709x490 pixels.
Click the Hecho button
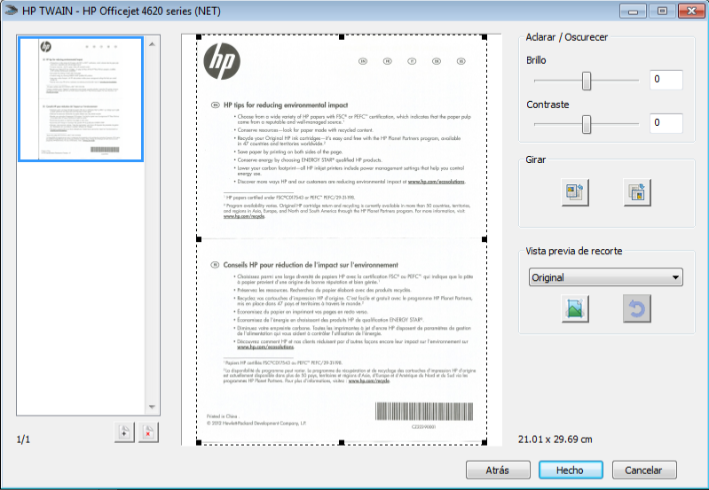(571, 471)
